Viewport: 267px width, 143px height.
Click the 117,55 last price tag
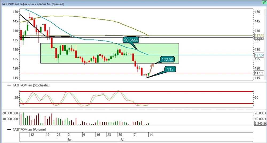click(259, 73)
